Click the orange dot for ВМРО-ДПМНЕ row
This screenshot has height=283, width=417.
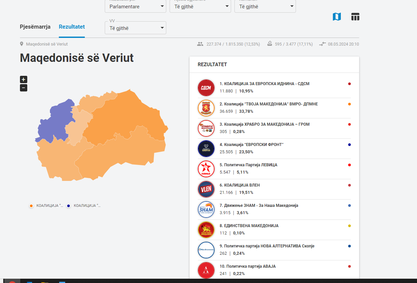349,104
